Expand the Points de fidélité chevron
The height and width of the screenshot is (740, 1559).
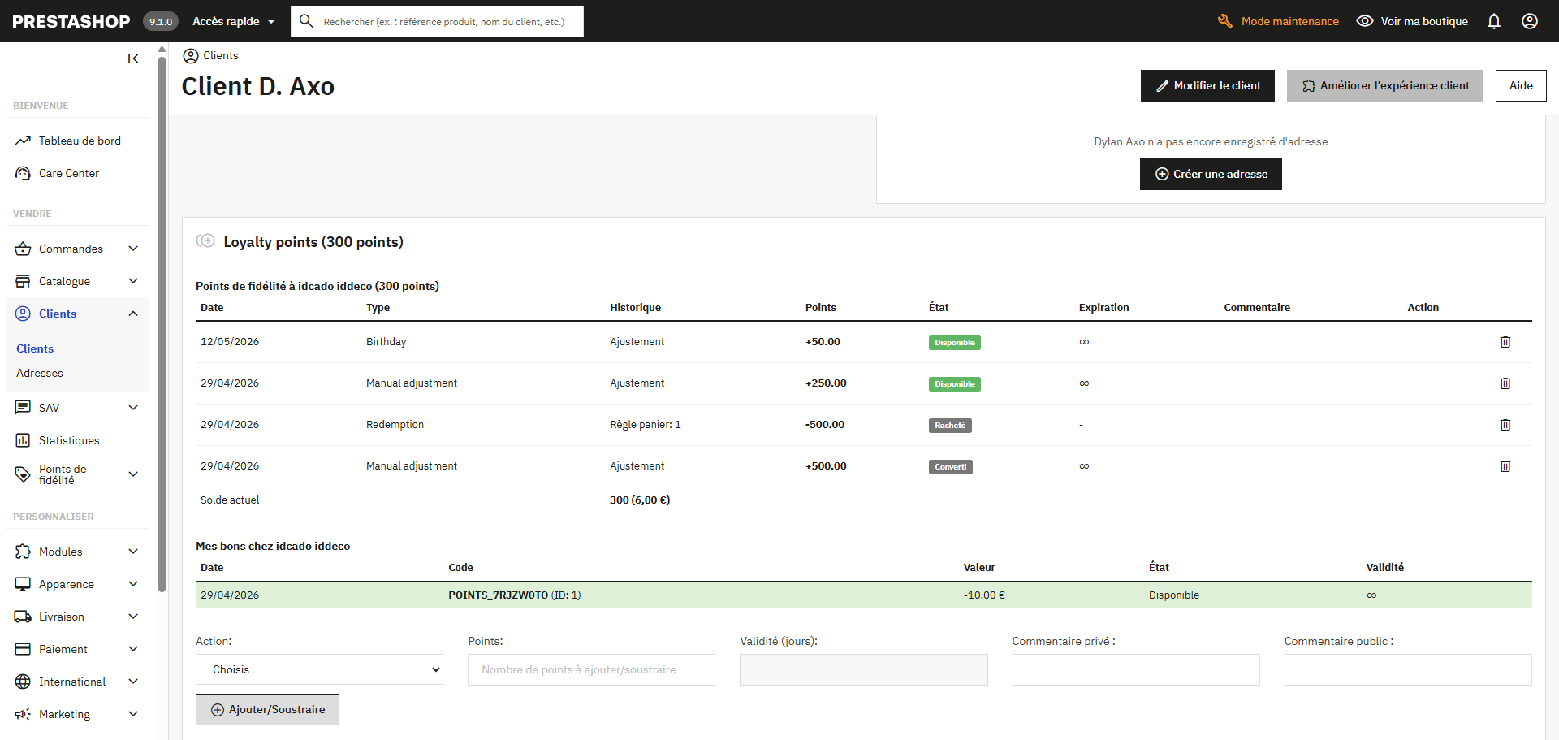click(x=133, y=474)
